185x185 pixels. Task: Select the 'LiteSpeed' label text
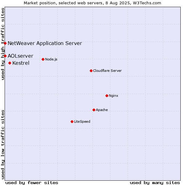tap(82, 121)
